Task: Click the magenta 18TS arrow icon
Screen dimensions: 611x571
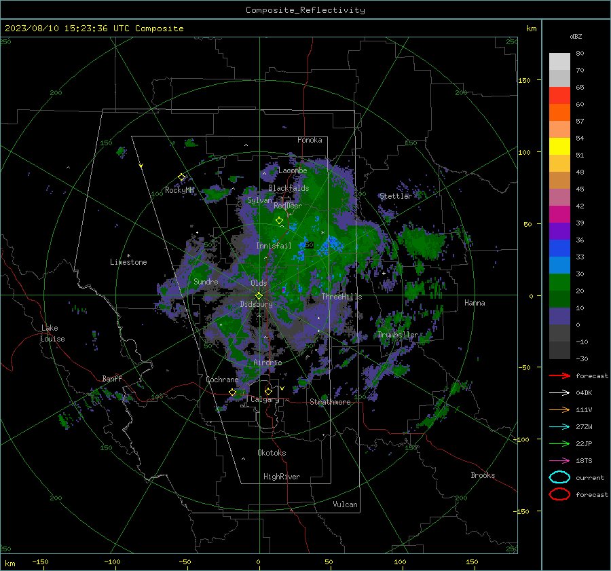Action: [559, 461]
